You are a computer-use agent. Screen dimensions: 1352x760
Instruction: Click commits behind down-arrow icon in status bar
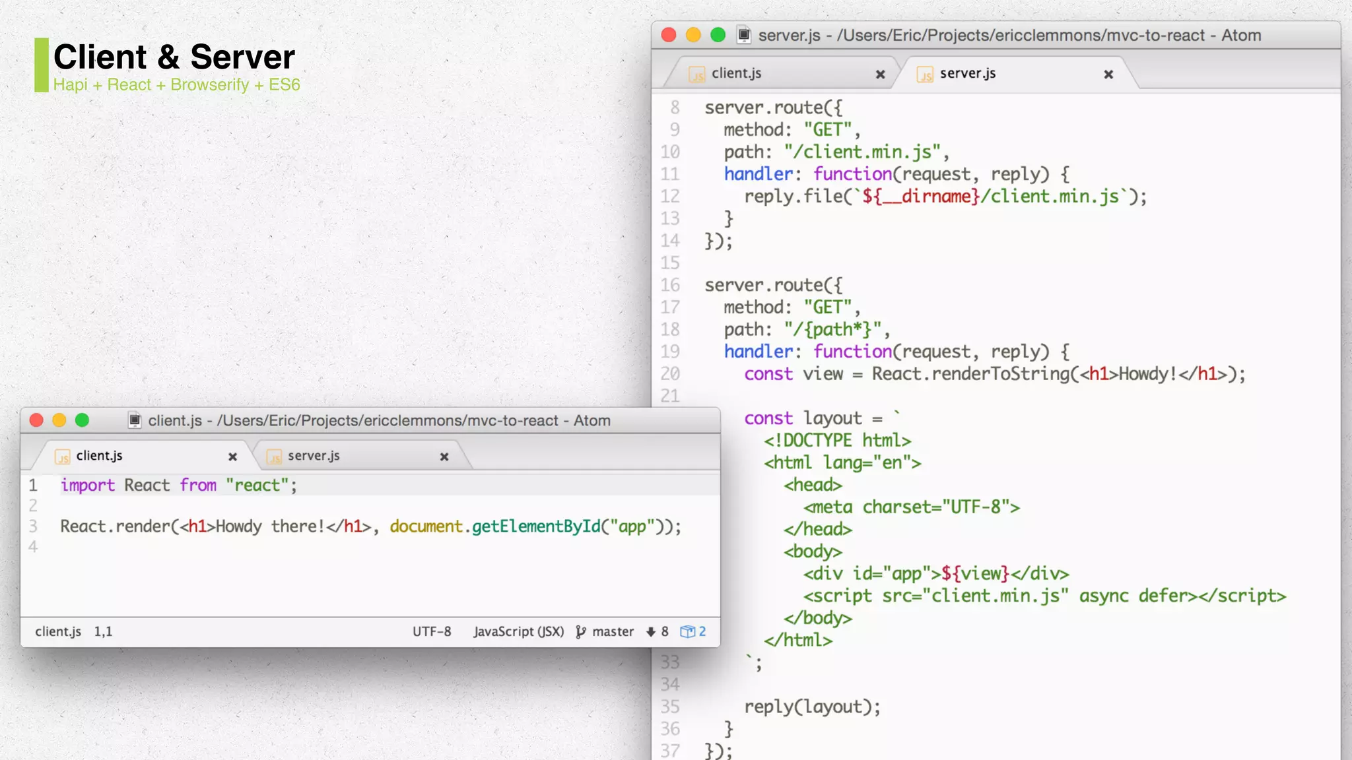coord(651,632)
